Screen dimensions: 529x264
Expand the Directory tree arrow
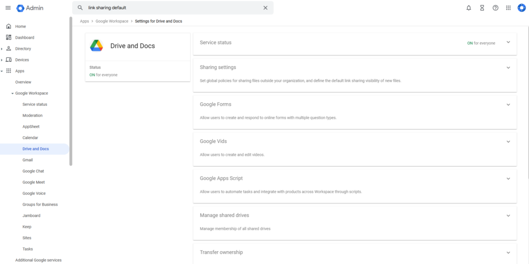2,49
